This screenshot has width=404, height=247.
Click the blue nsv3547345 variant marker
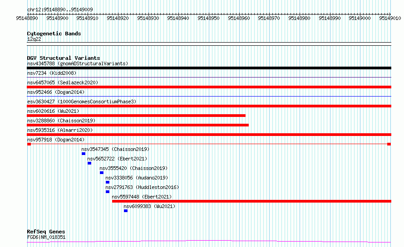pyautogui.click(x=84, y=154)
